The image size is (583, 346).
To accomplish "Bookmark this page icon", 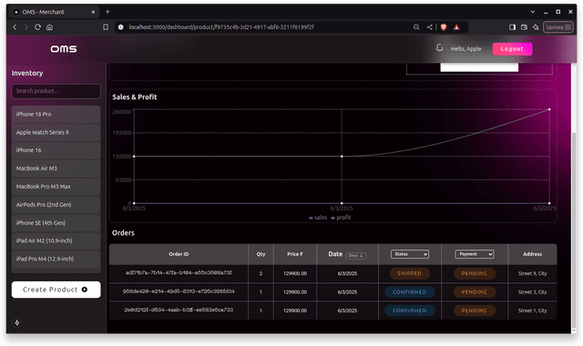I will pyautogui.click(x=106, y=27).
